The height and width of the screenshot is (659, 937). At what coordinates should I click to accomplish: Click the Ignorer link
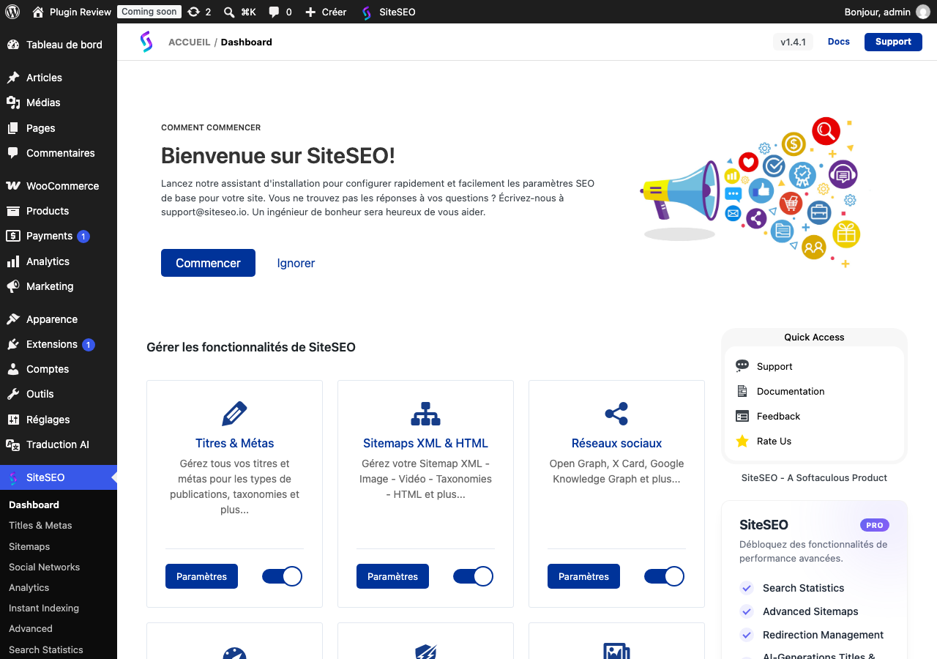296,263
